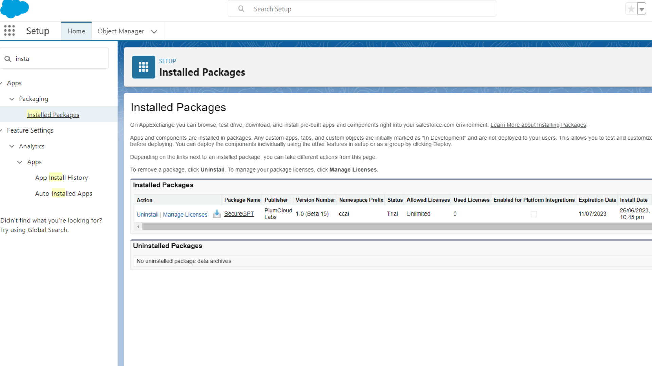Expand the Object Manager dropdown chevron
The image size is (652, 366).
154,31
